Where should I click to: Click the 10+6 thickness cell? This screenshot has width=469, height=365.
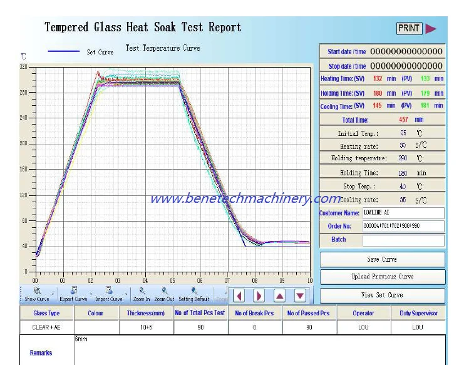pyautogui.click(x=146, y=327)
